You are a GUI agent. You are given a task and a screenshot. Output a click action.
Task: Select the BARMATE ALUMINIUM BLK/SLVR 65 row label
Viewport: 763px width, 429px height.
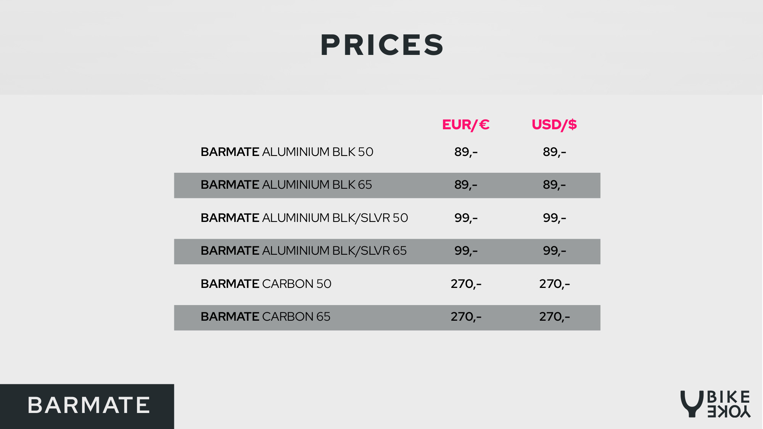tap(304, 251)
